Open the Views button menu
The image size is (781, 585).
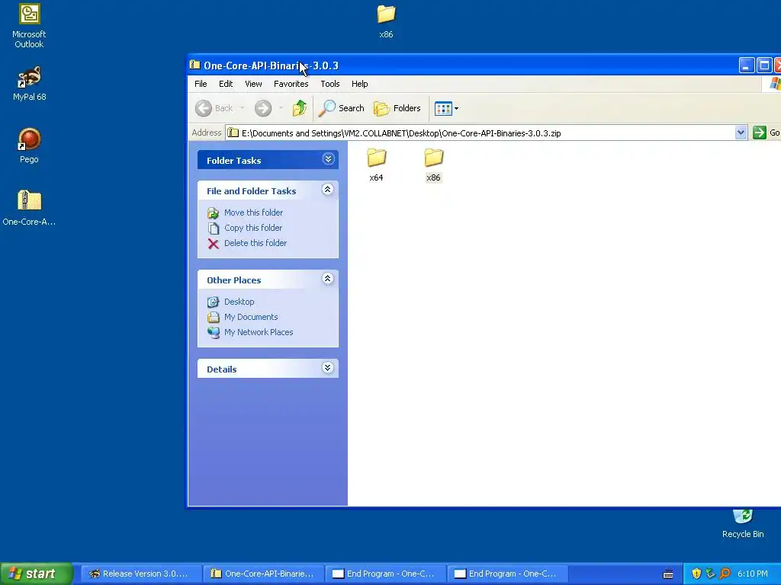pos(446,108)
